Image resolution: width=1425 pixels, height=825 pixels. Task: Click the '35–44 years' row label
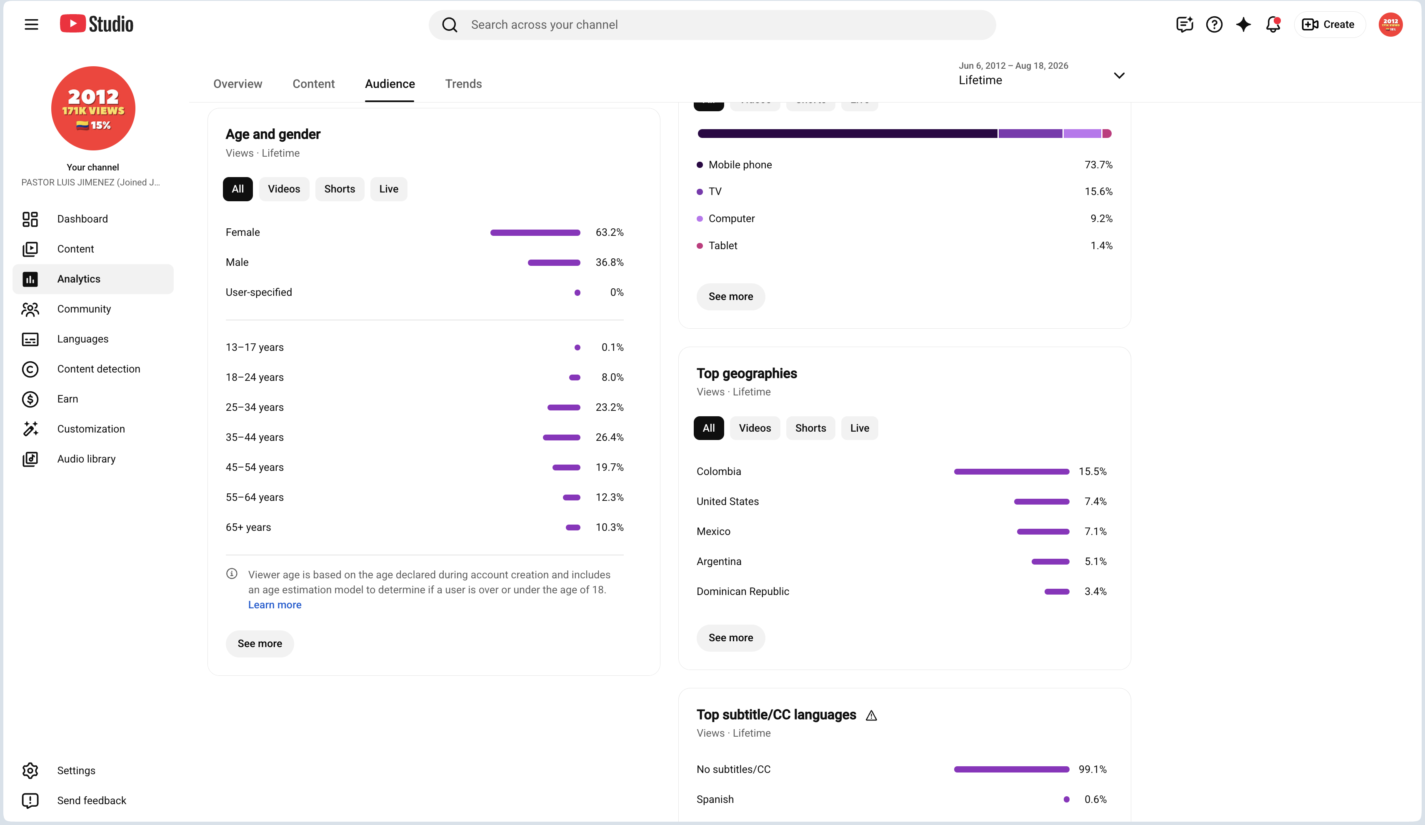[x=255, y=437]
